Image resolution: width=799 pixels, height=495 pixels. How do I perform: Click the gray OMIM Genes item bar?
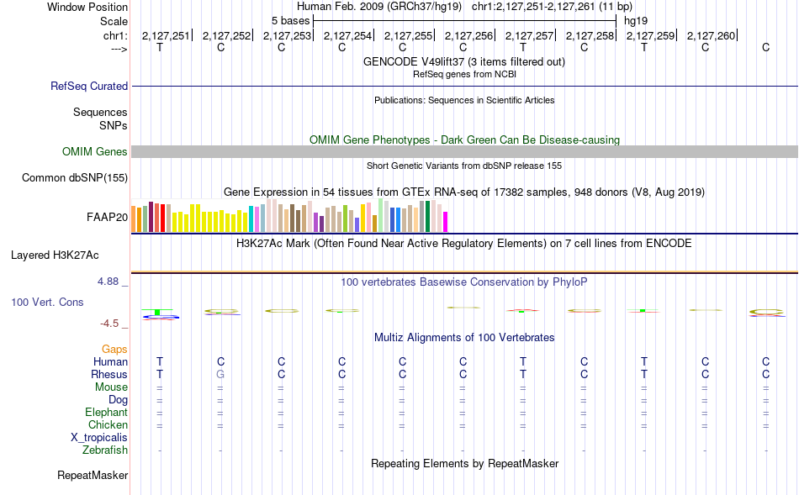[465, 152]
